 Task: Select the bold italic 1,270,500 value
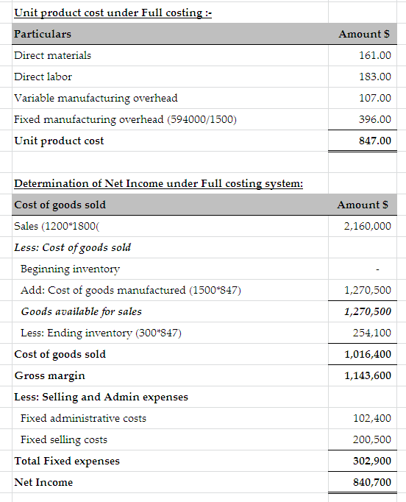367,311
